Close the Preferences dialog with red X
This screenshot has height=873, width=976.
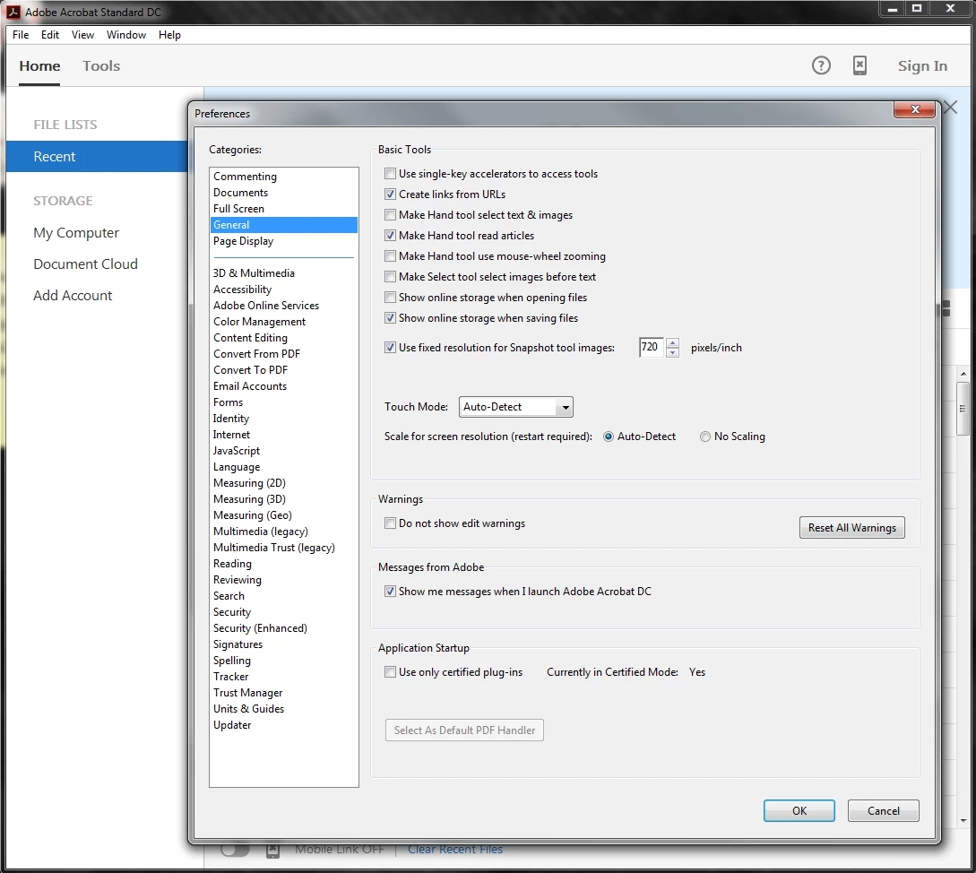(x=914, y=109)
